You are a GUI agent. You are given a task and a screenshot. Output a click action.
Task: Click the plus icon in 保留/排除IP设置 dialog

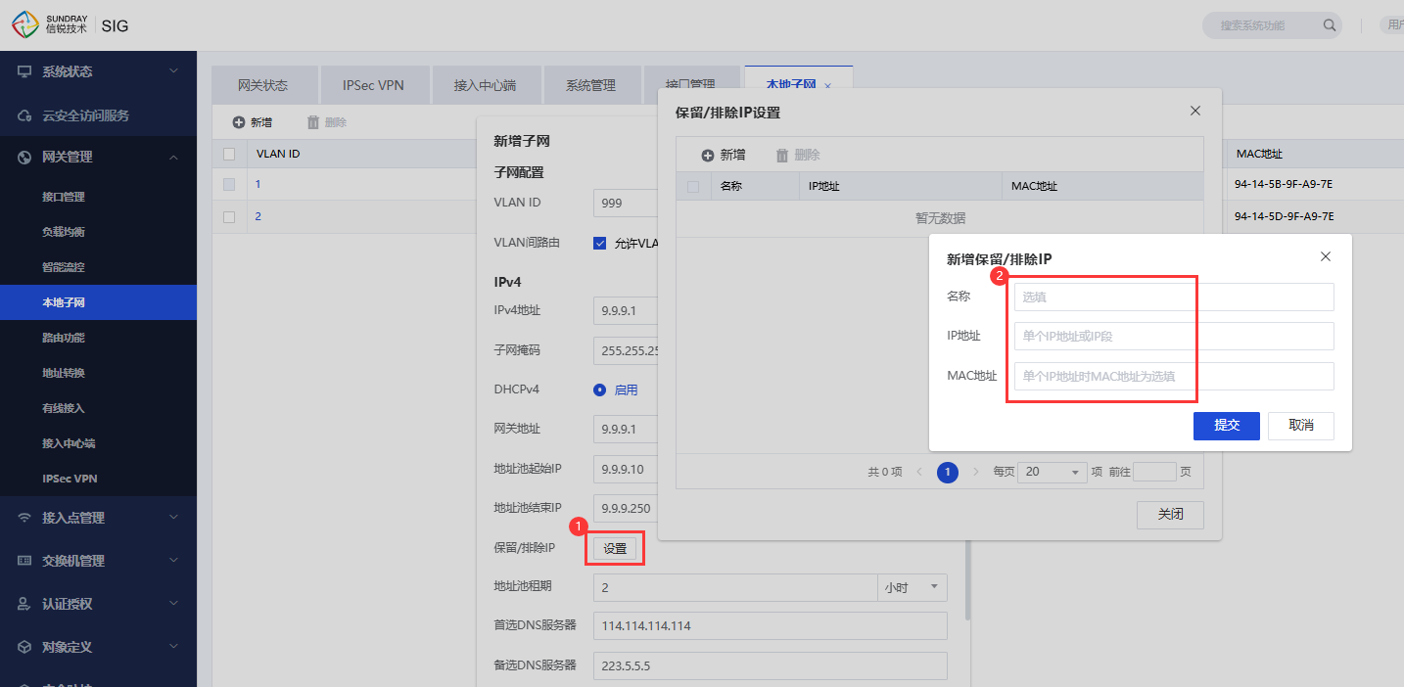click(708, 155)
